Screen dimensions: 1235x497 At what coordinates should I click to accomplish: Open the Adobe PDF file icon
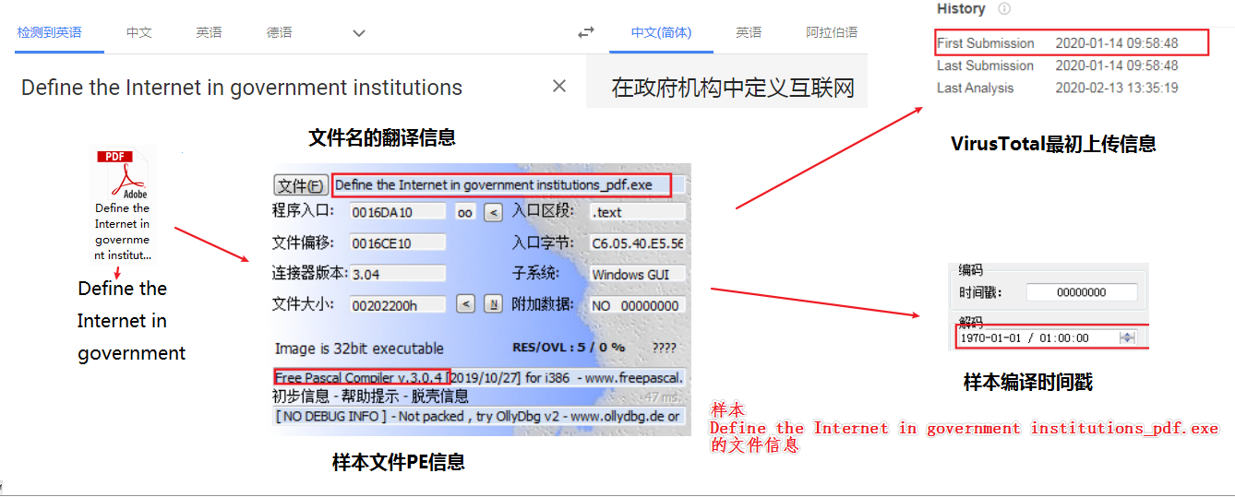(123, 175)
